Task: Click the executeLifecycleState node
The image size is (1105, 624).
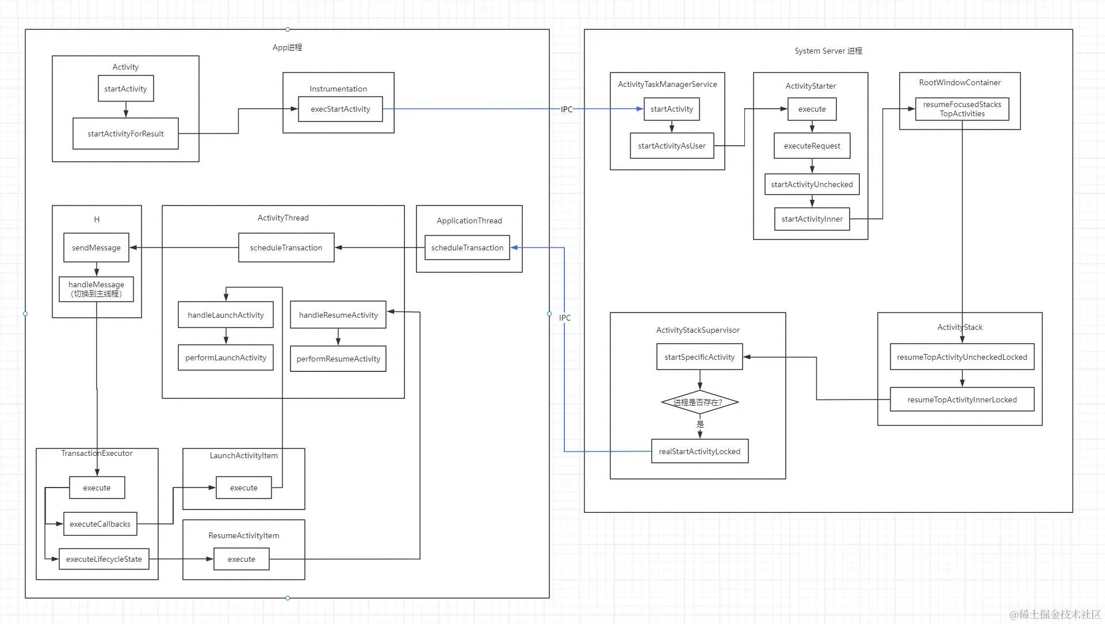Action: click(104, 559)
